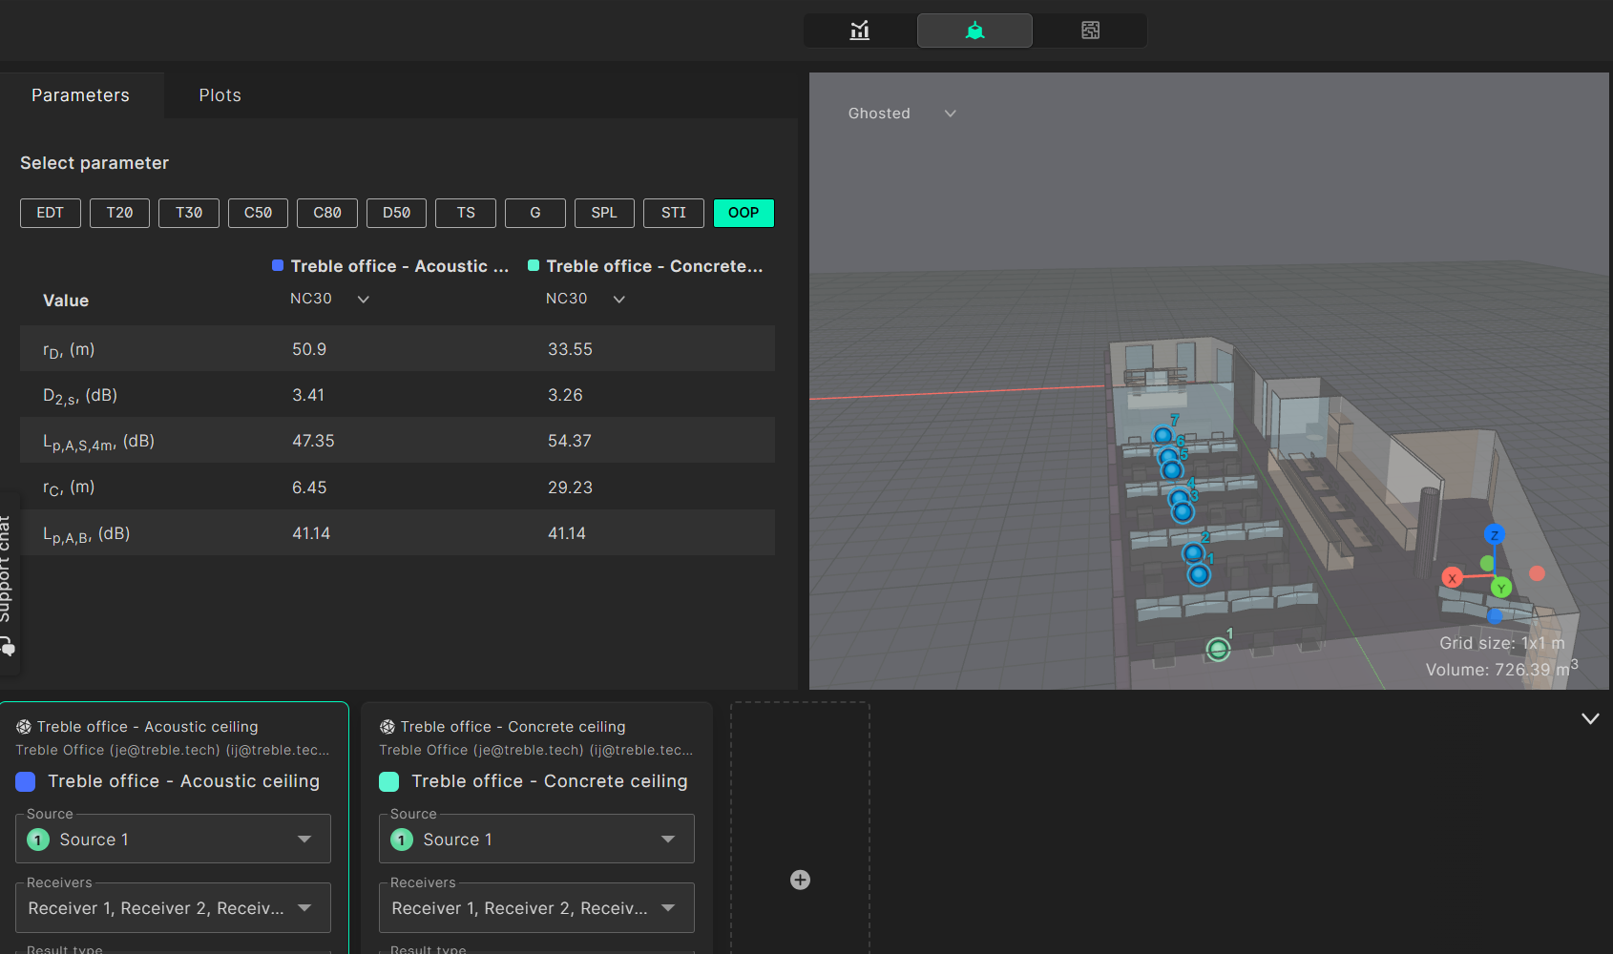Click the Y axis gizmo handle
This screenshot has width=1613, height=954.
(1501, 588)
